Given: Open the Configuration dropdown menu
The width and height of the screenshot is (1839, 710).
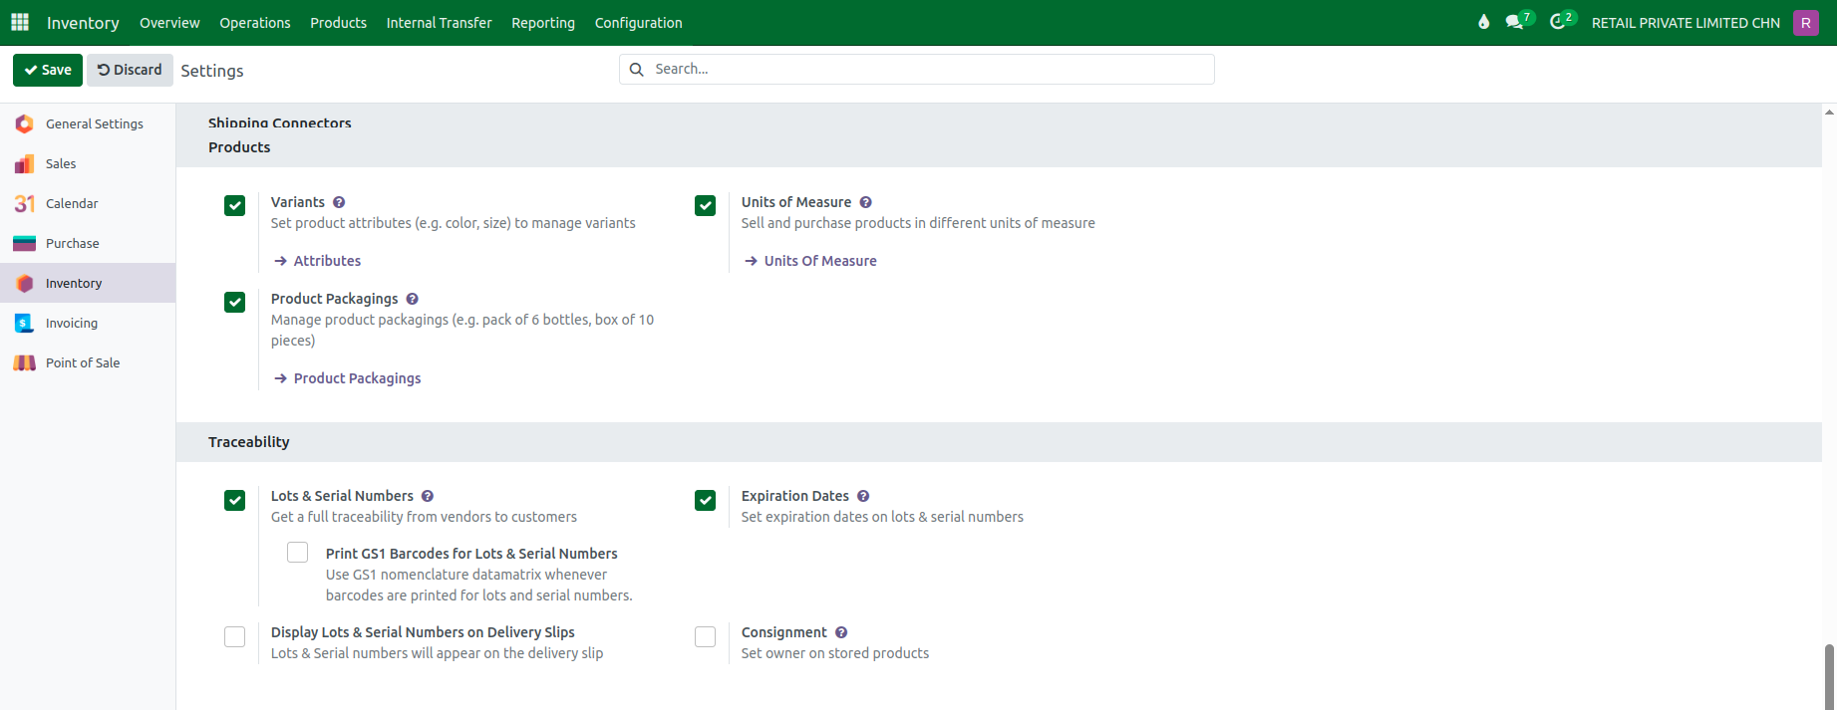Looking at the screenshot, I should pyautogui.click(x=639, y=22).
